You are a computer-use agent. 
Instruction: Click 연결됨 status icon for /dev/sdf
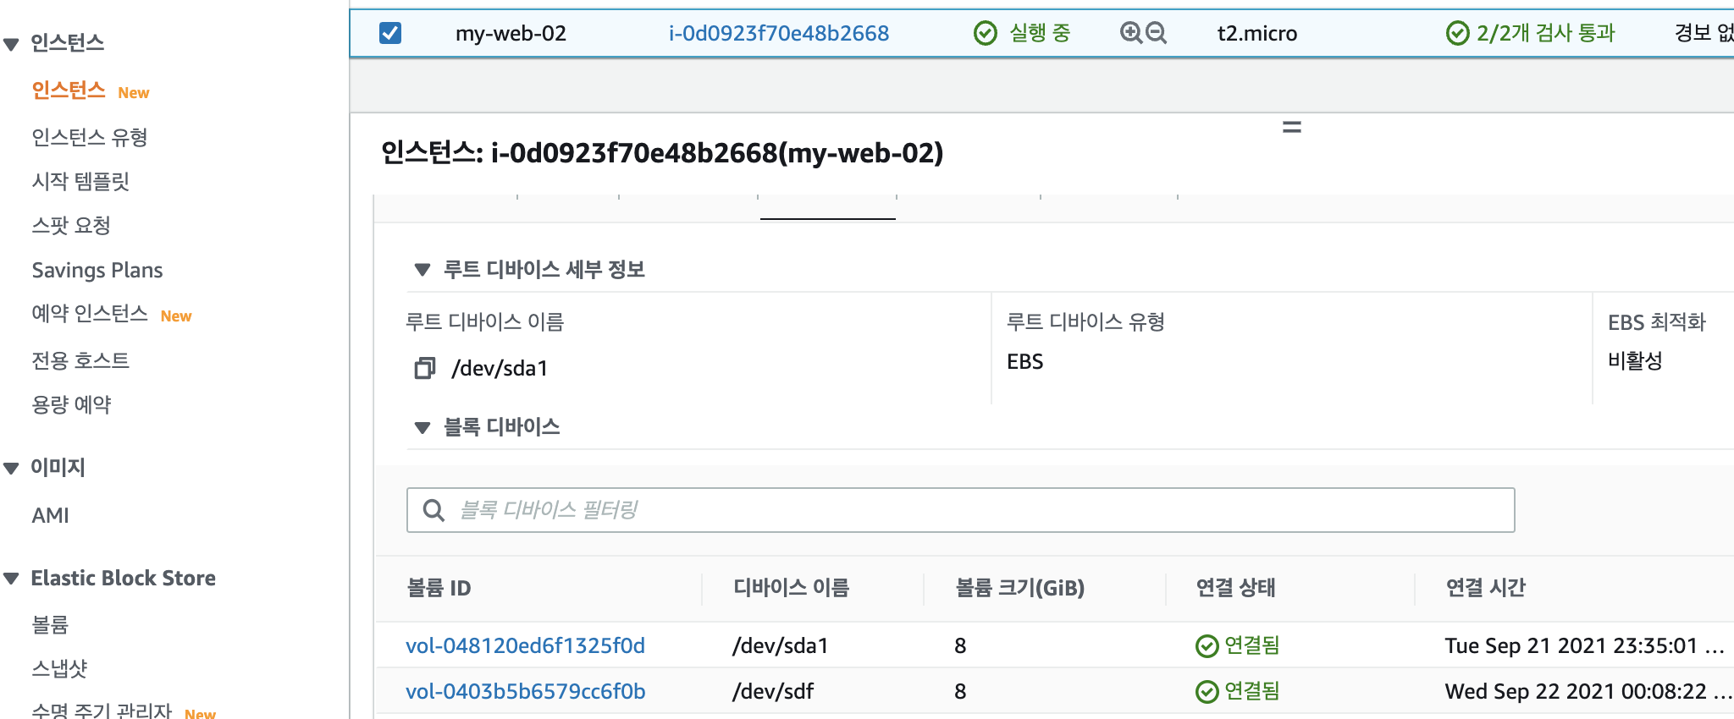pos(1207,692)
